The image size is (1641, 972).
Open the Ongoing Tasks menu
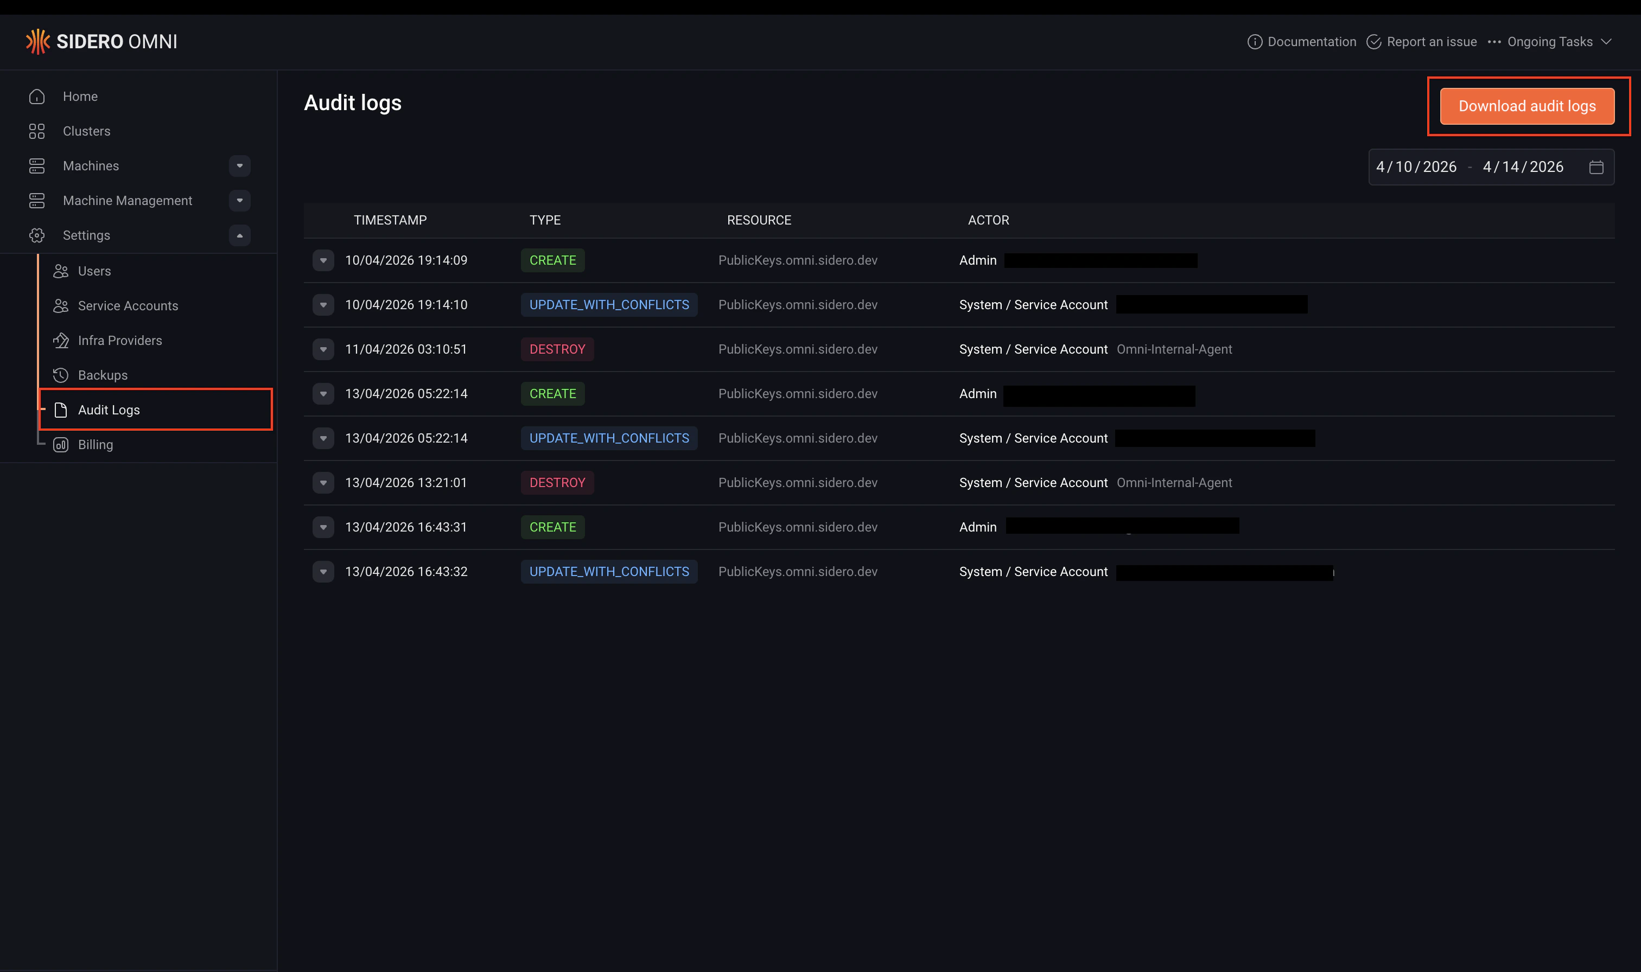tap(1550, 42)
